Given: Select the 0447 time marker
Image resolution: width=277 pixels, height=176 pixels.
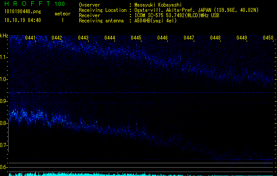Looking at the screenshot, I should (189, 38).
